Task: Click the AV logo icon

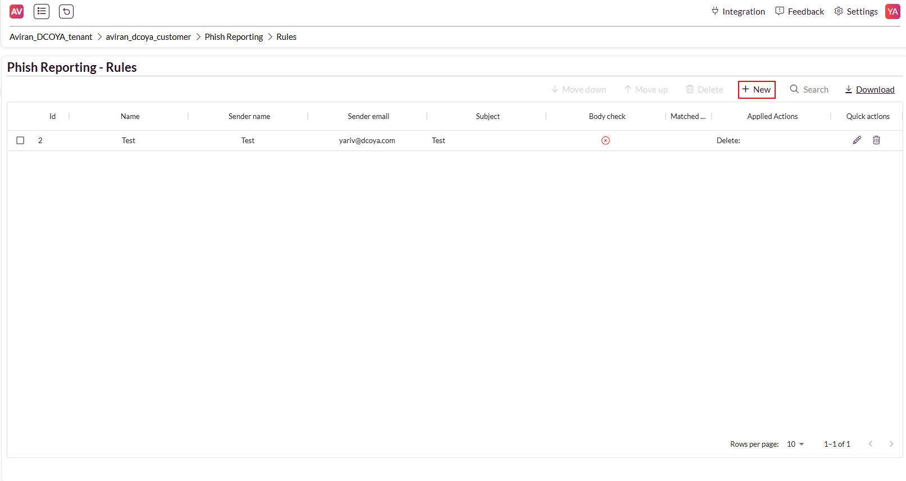Action: pyautogui.click(x=17, y=11)
